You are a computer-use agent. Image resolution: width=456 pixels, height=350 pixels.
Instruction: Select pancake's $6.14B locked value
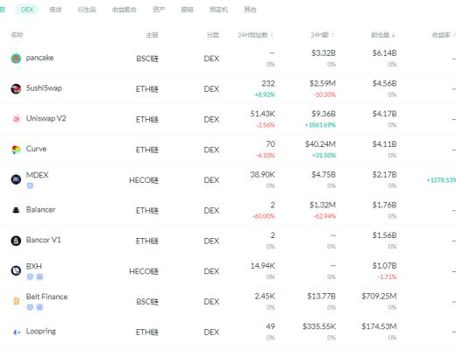pos(384,53)
